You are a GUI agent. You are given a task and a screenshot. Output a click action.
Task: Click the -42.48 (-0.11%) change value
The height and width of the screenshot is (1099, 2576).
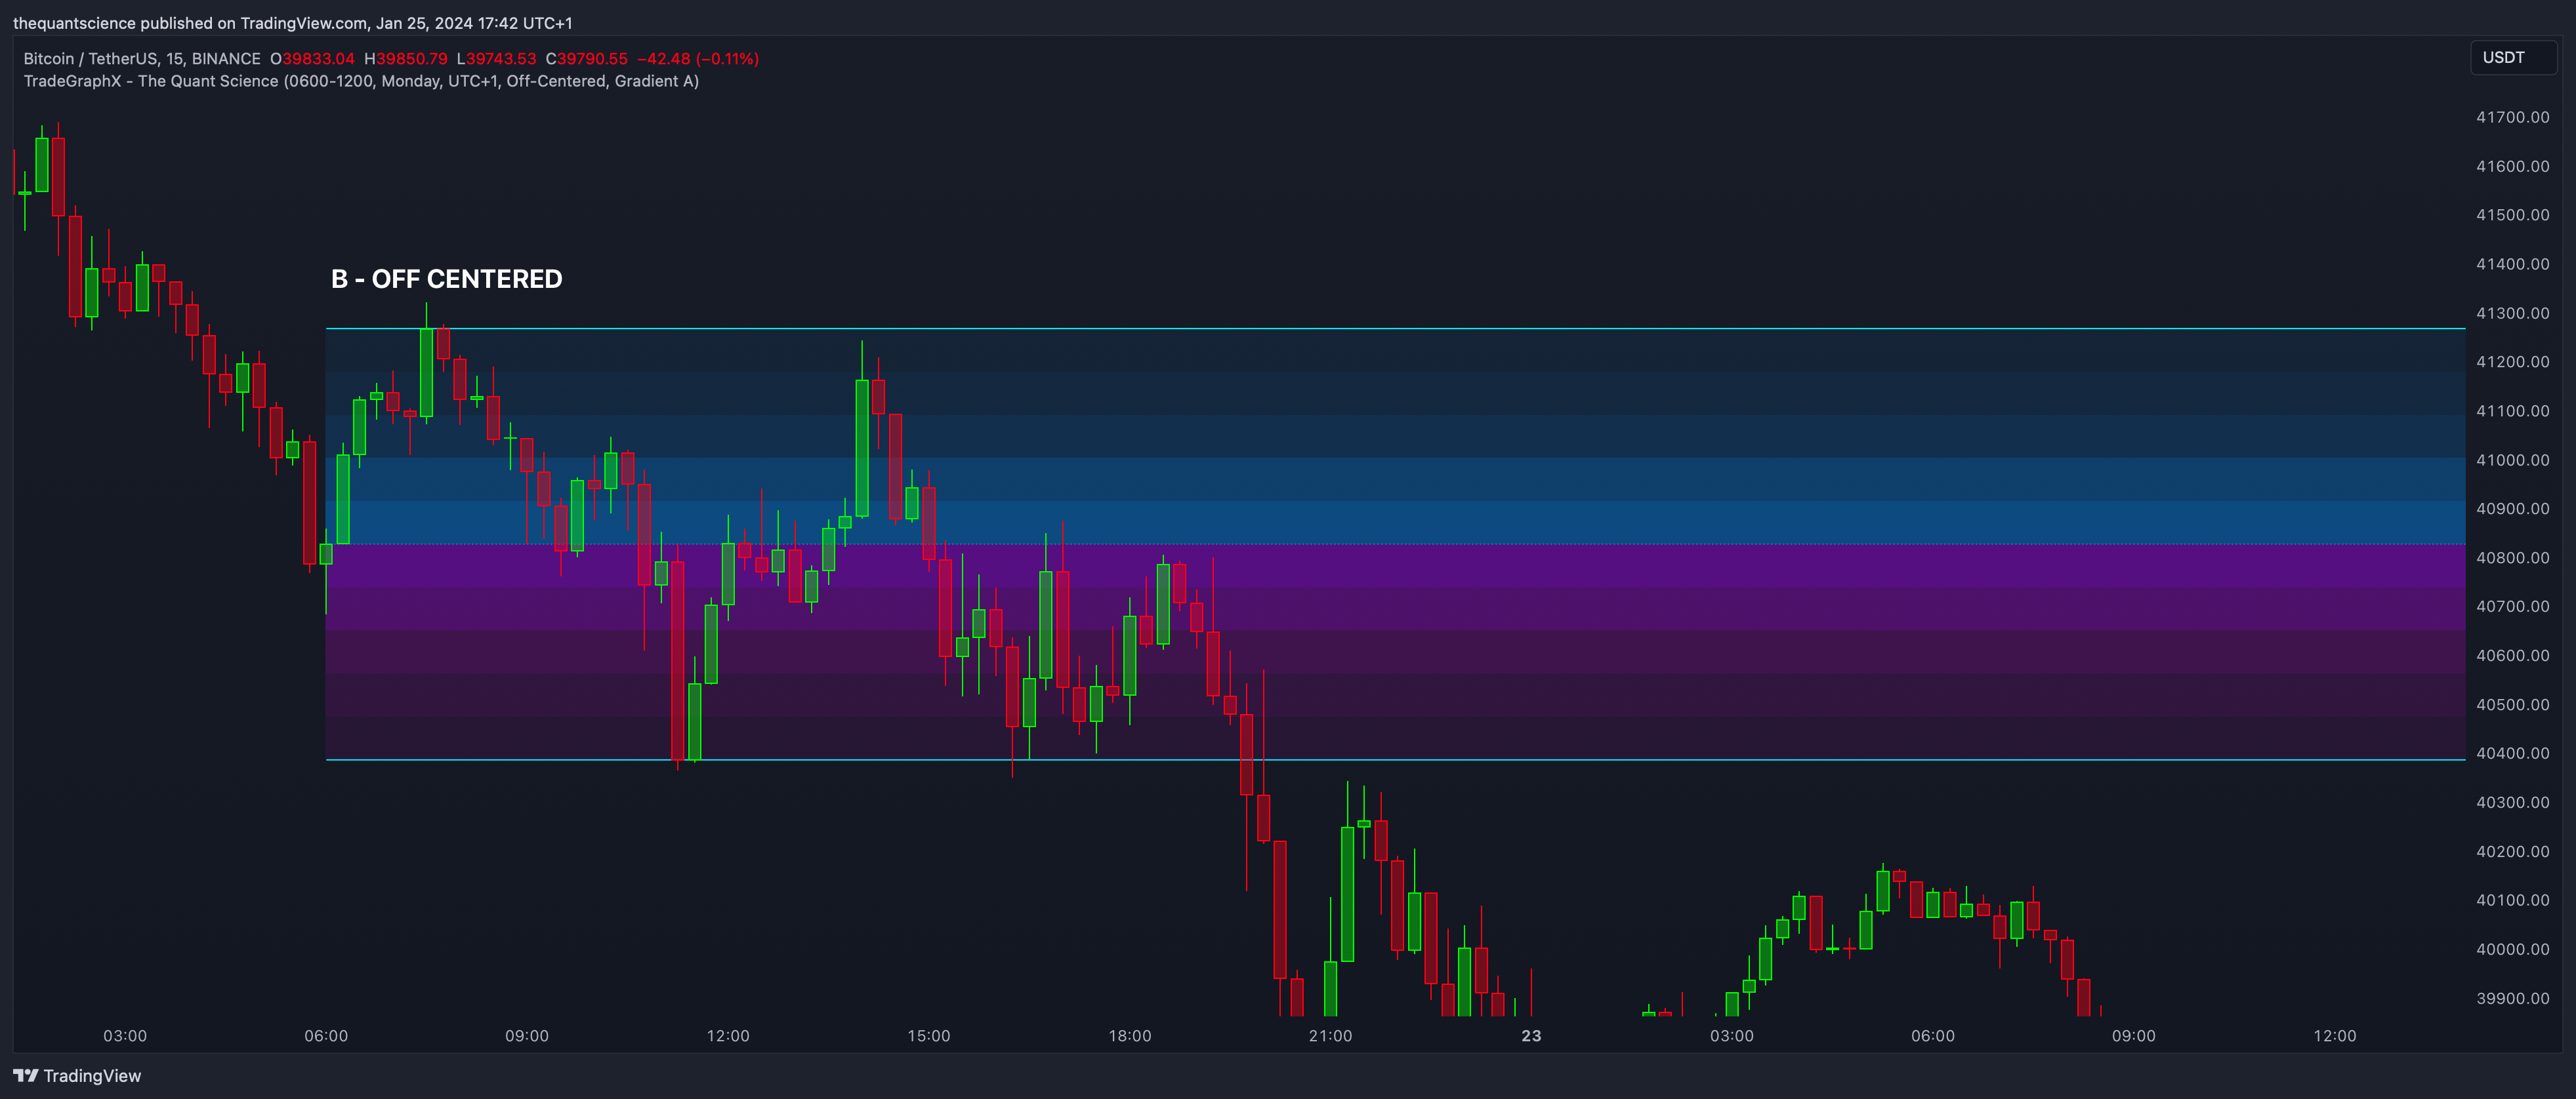pos(698,59)
